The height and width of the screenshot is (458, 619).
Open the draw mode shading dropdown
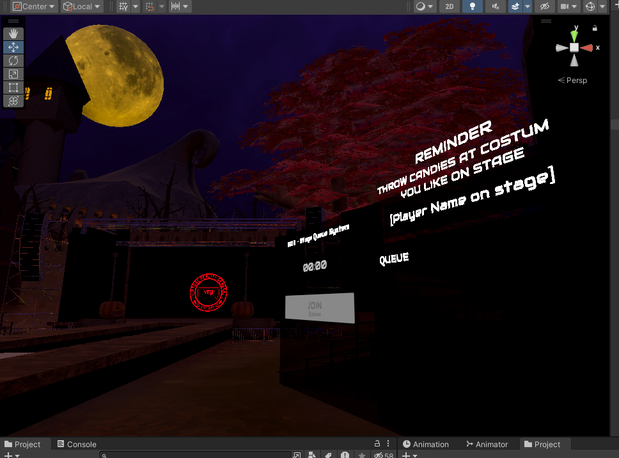coord(425,6)
